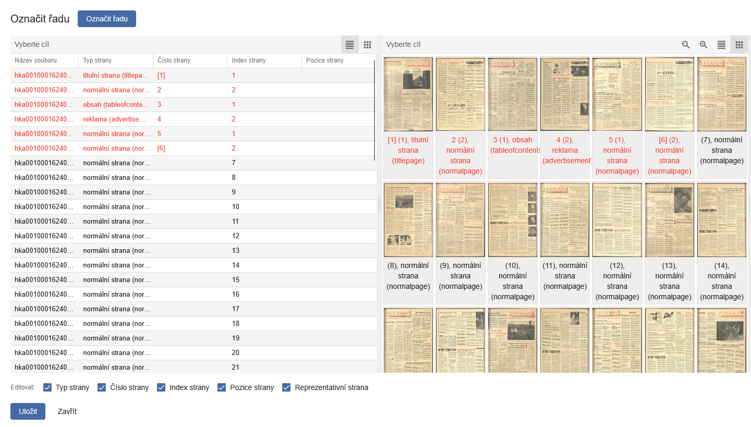Click the Index strany column header
Image resolution: width=751 pixels, height=427 pixels.
(x=249, y=60)
